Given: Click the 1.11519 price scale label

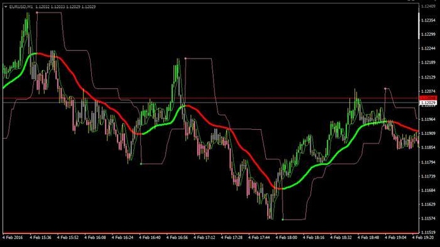Looking at the screenshot, I should click(x=429, y=232).
